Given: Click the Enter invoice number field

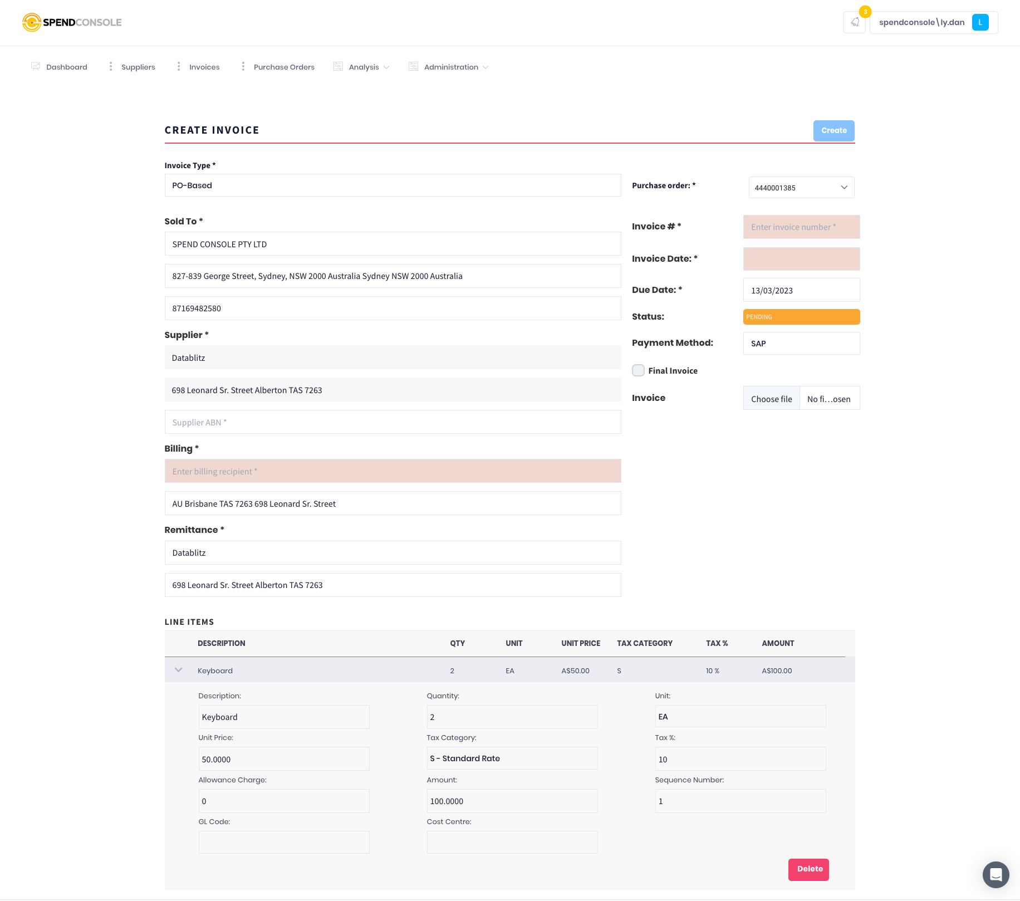Looking at the screenshot, I should [x=801, y=227].
